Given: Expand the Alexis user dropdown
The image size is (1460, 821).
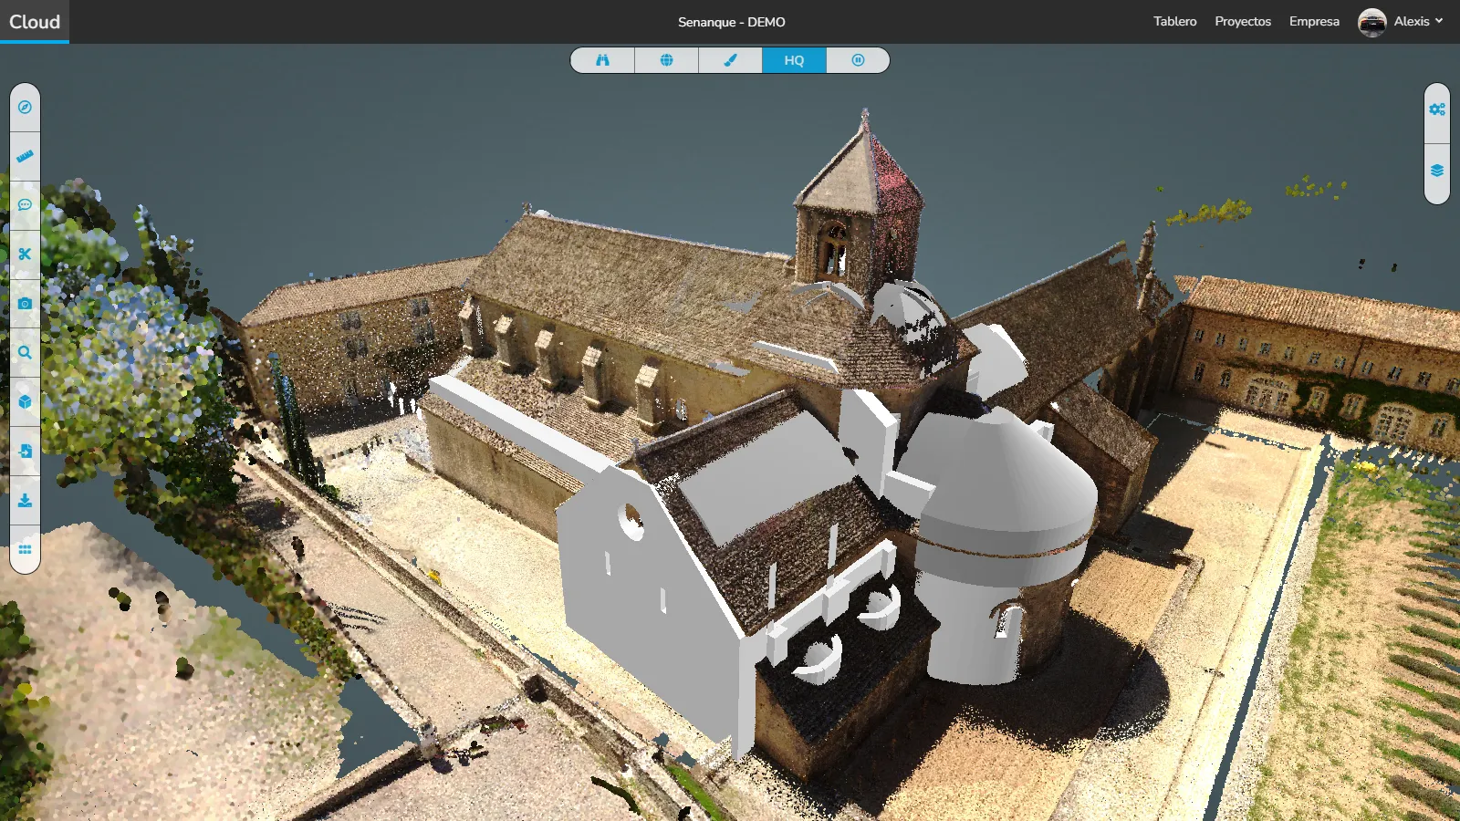Looking at the screenshot, I should click(x=1418, y=21).
